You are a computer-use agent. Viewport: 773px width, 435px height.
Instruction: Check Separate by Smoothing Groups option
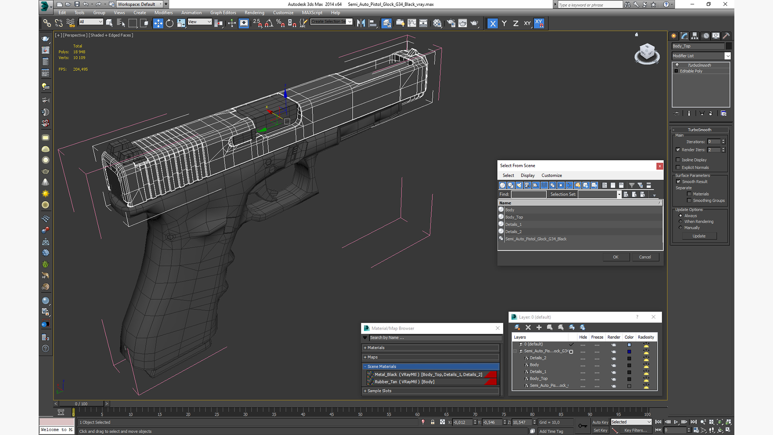point(689,201)
